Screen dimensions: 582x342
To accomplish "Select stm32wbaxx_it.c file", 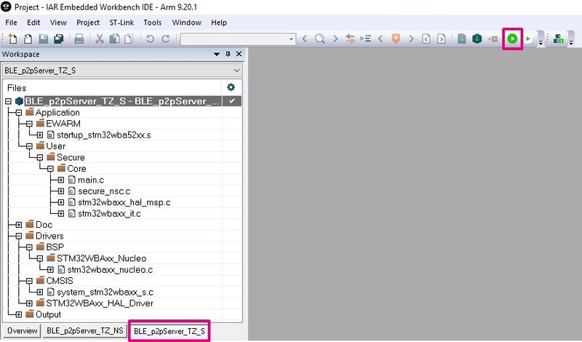I will coord(109,213).
